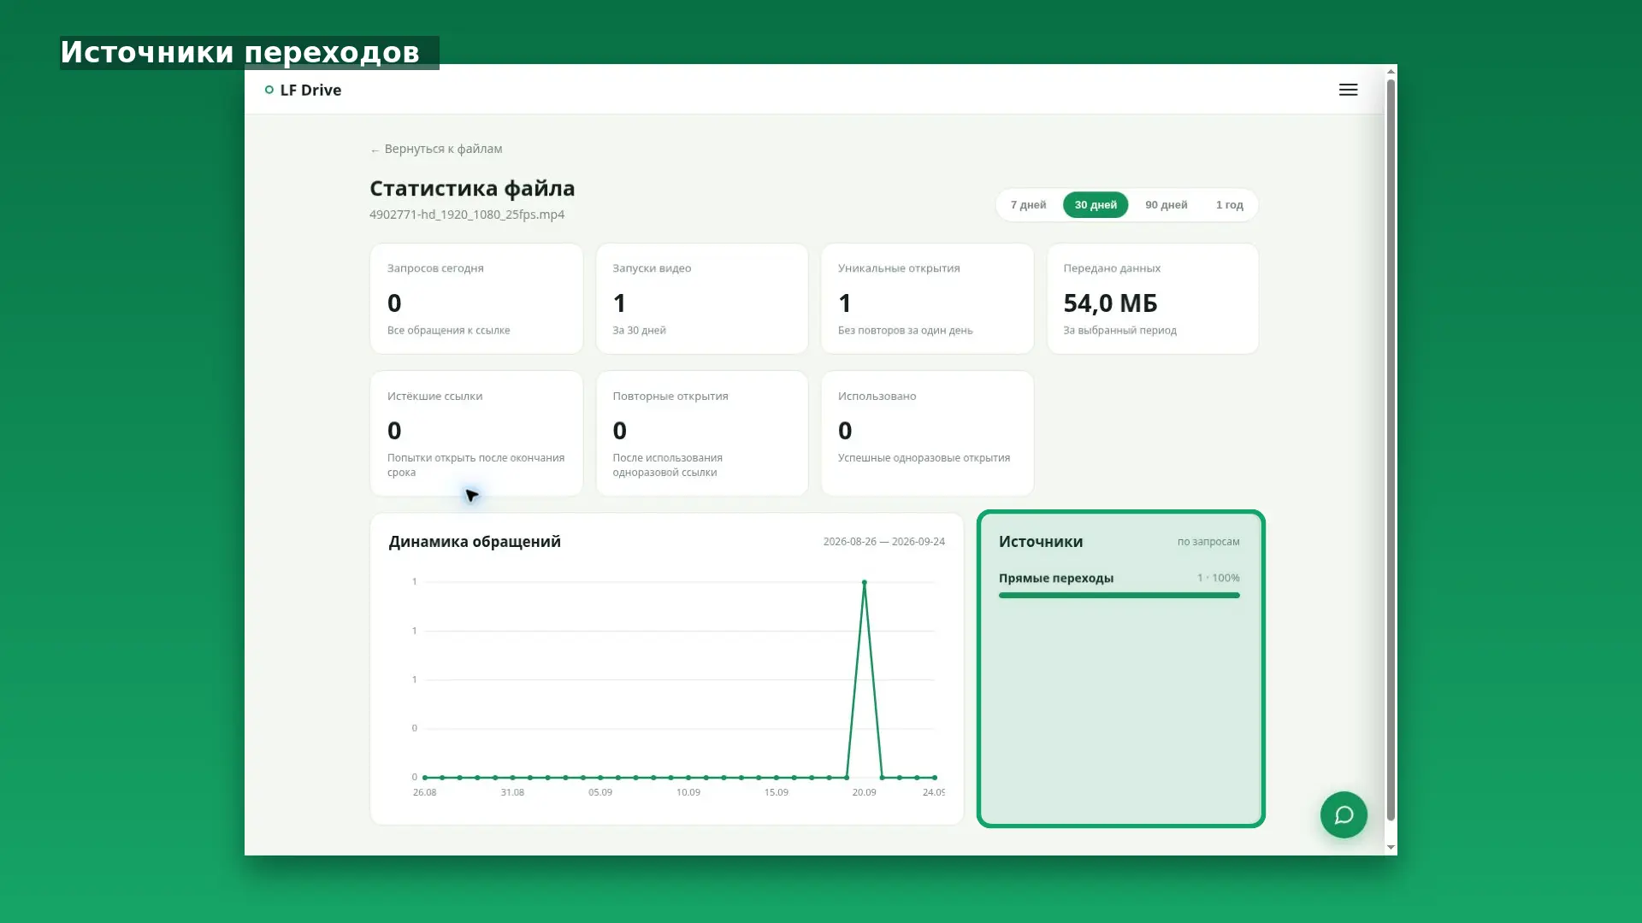
Task: Click the 26.08 x-axis label
Action: pos(424,793)
